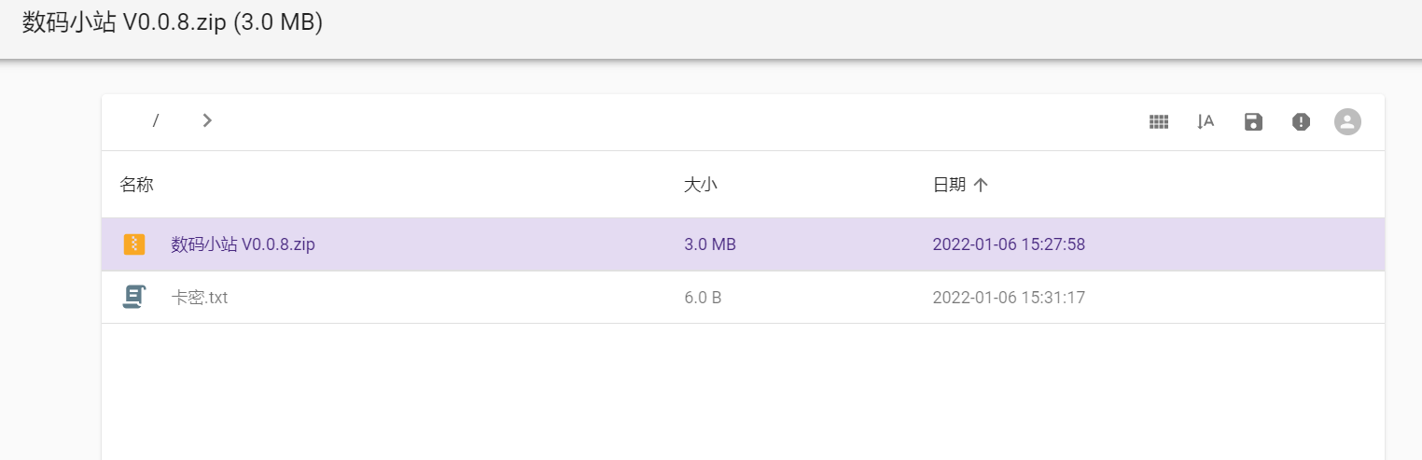Image resolution: width=1422 pixels, height=460 pixels.
Task: Click the report exclamation octagon icon
Action: (x=1301, y=121)
